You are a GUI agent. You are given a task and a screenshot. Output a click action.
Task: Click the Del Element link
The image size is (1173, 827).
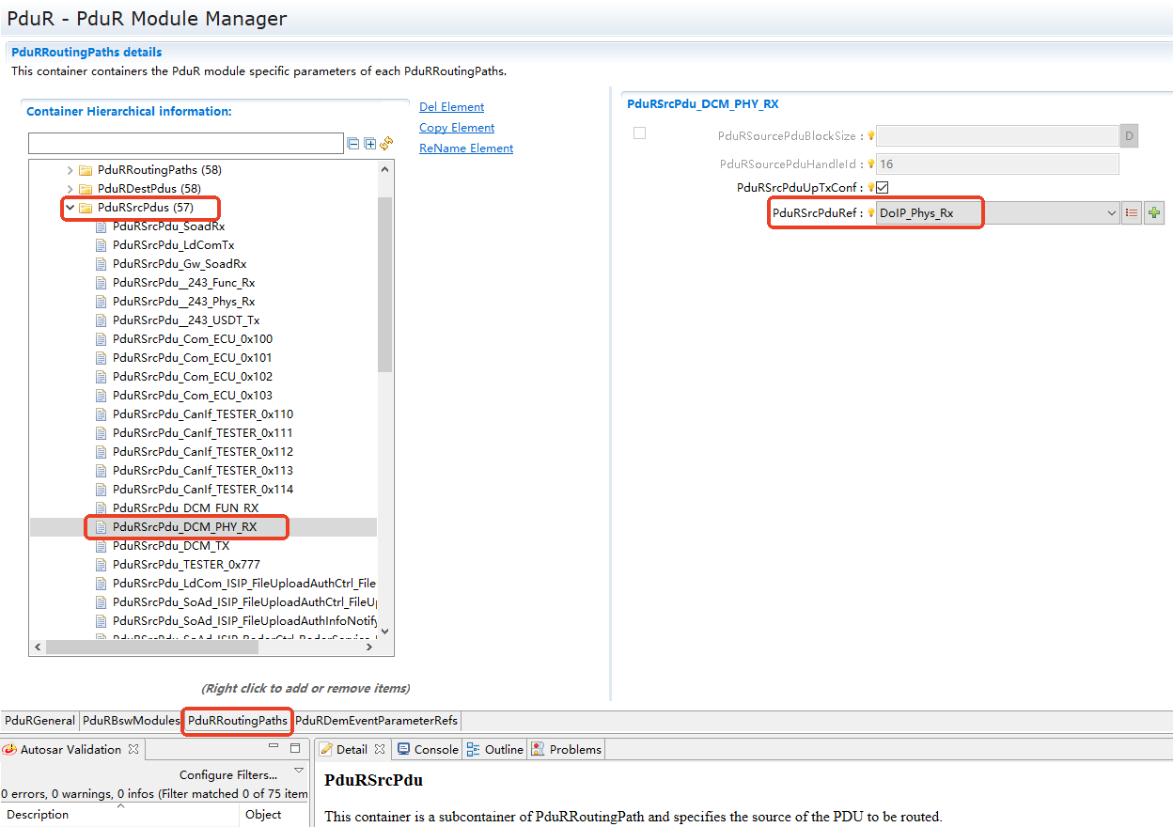tap(451, 107)
